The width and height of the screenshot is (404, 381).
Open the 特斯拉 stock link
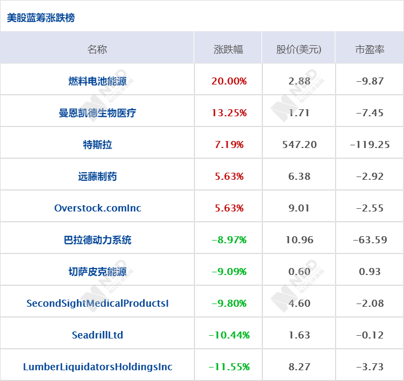tap(97, 145)
